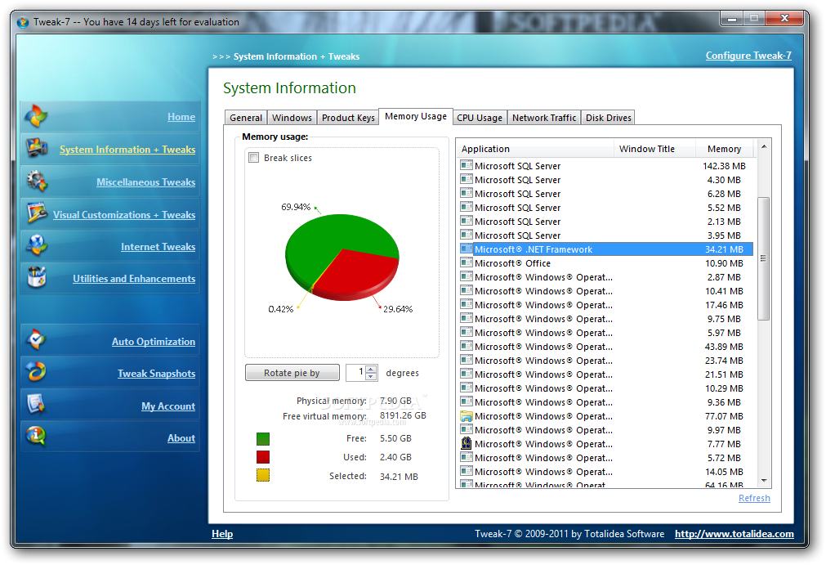Image resolution: width=826 pixels, height=565 pixels.
Task: Click the Miscellaneous Tweaks gear icon
Action: pos(36,182)
